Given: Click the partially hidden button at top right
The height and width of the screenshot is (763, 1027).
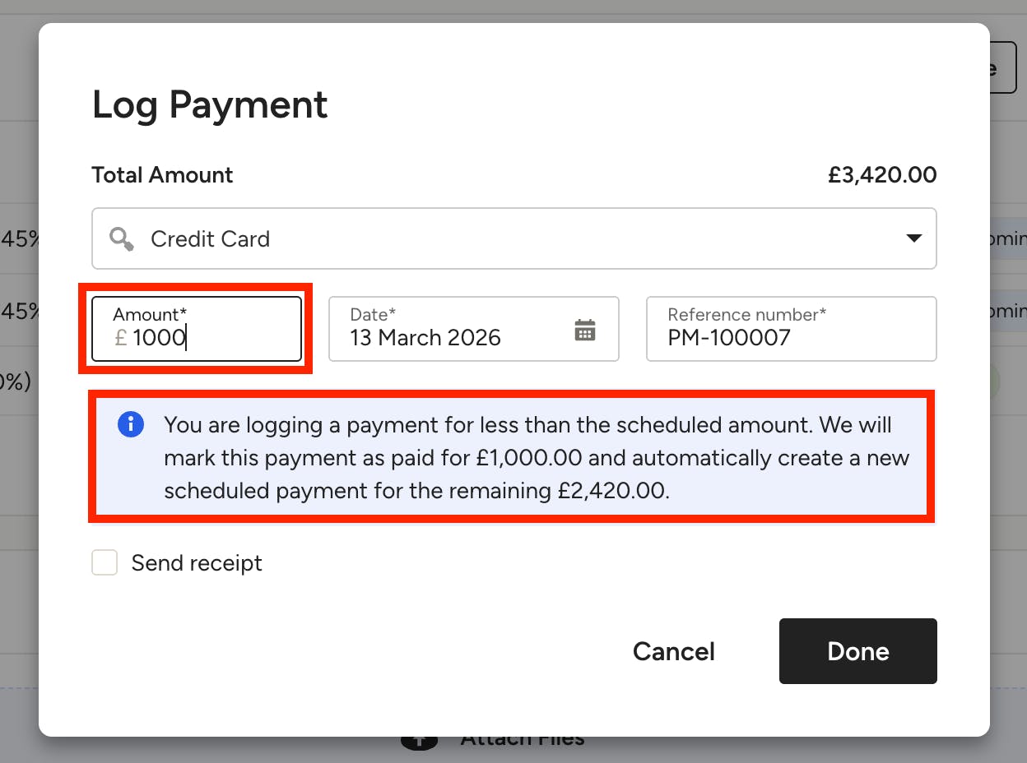Looking at the screenshot, I should pyautogui.click(x=1003, y=67).
